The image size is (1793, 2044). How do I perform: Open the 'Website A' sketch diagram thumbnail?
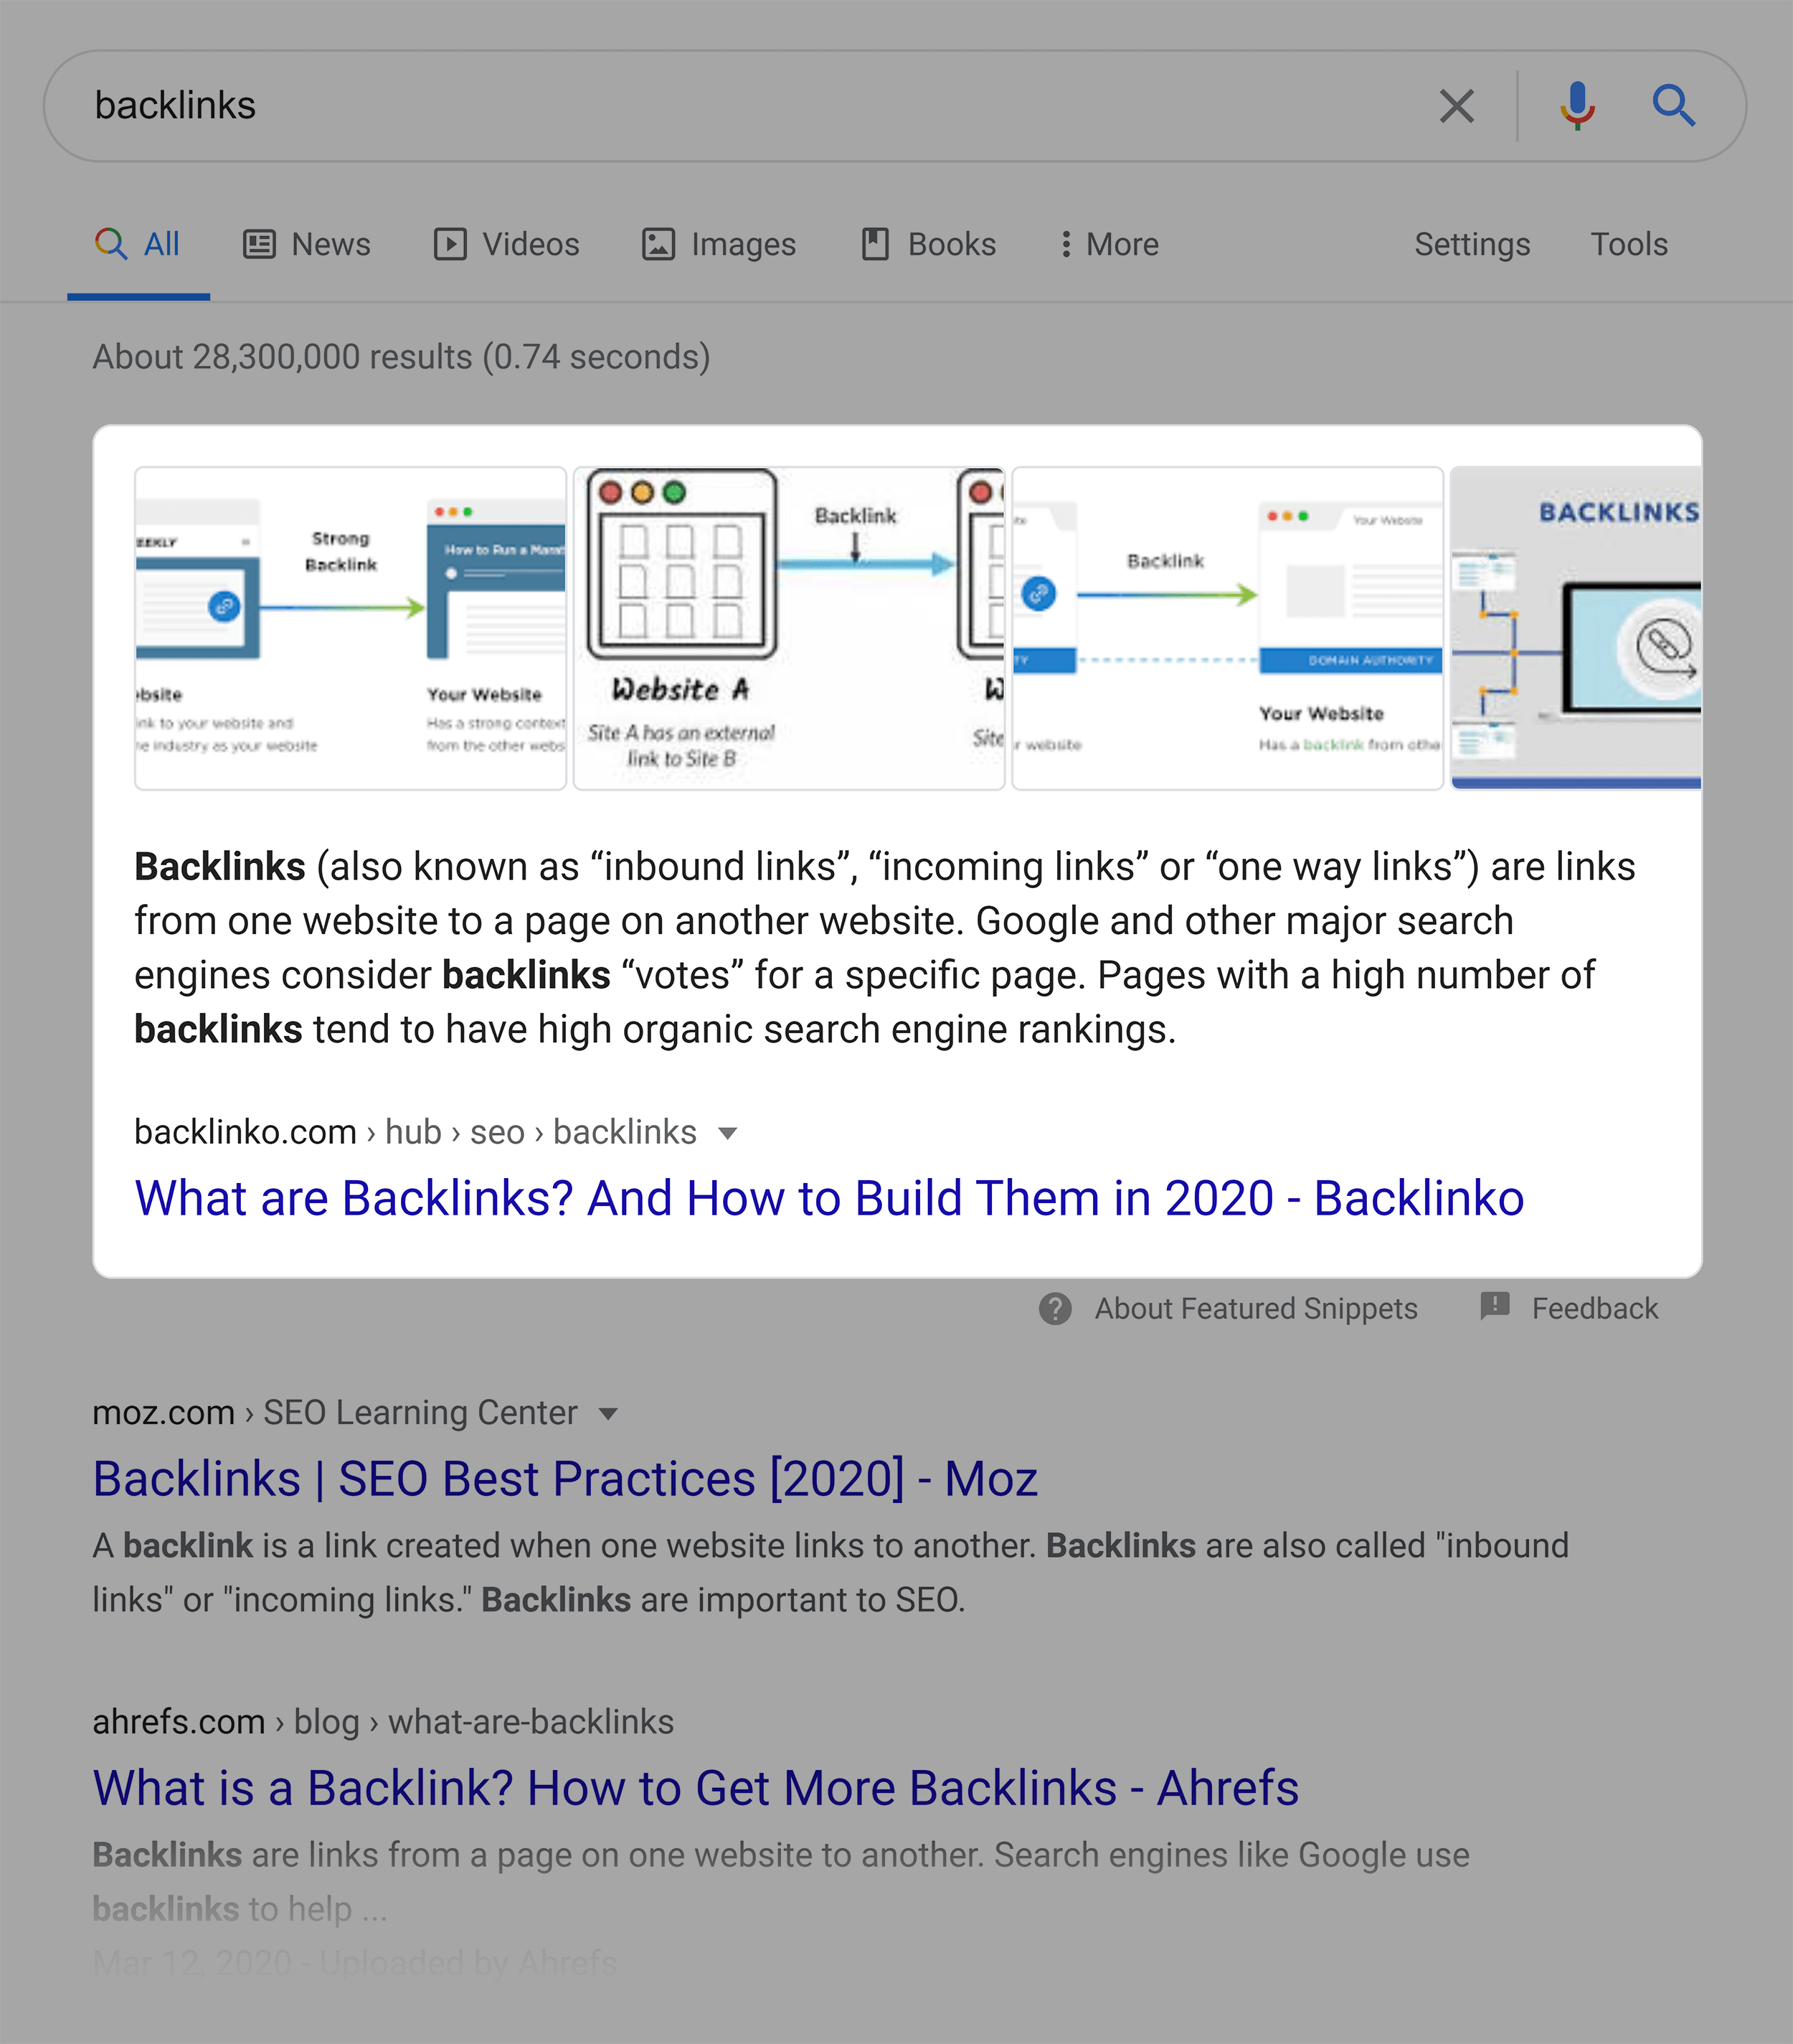click(788, 628)
